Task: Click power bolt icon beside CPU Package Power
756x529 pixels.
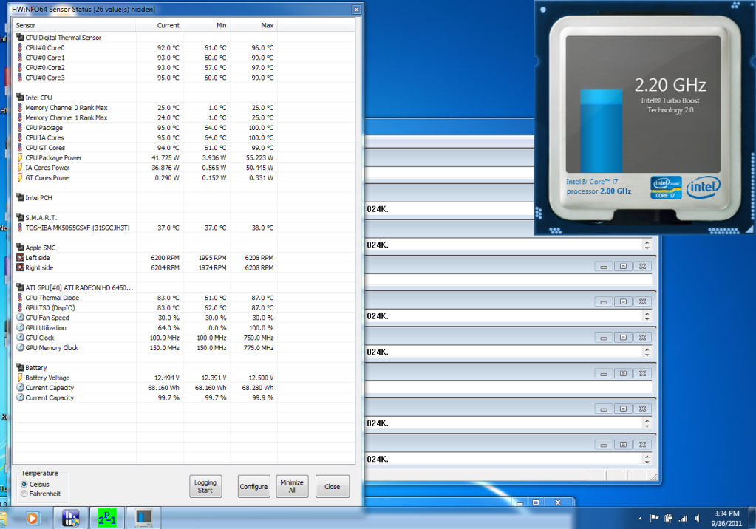Action: click(x=20, y=157)
